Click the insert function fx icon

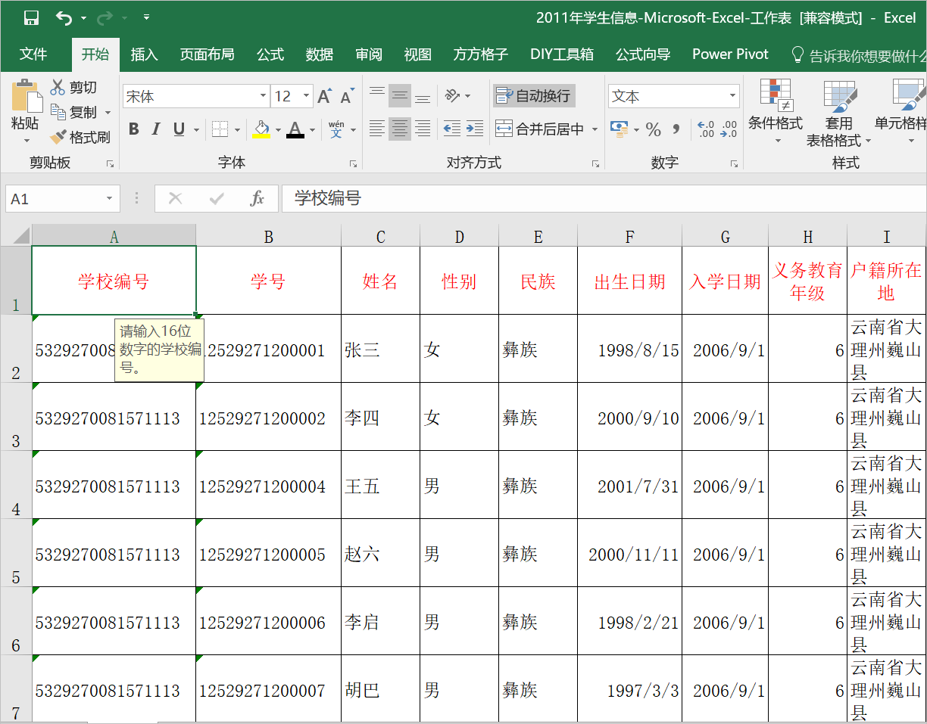pos(257,198)
